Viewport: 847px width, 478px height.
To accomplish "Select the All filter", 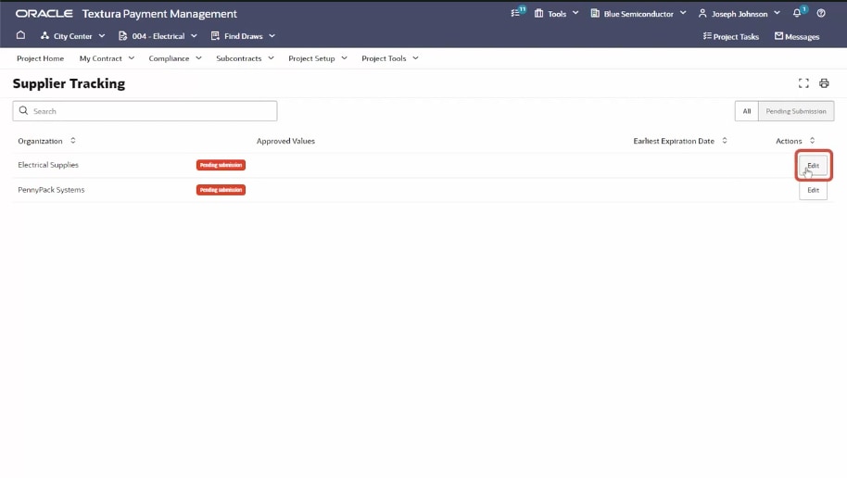I will point(747,111).
